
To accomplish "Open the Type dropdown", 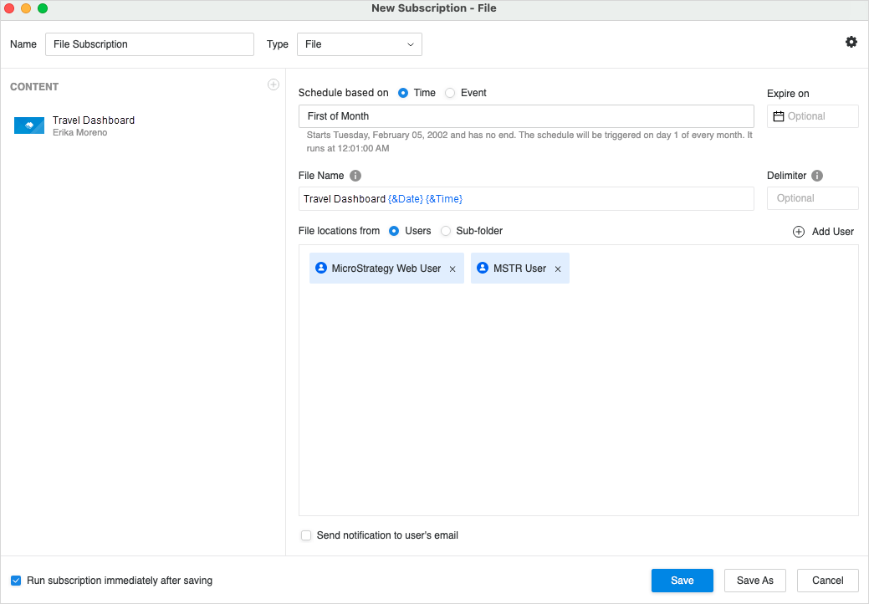I will [359, 44].
